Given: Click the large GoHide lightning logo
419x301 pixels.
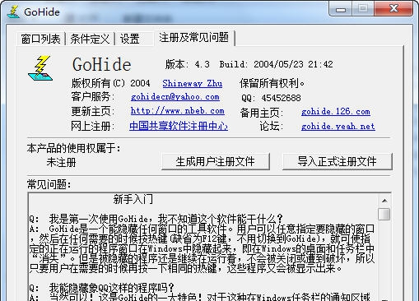Looking at the screenshot, I should click(40, 68).
